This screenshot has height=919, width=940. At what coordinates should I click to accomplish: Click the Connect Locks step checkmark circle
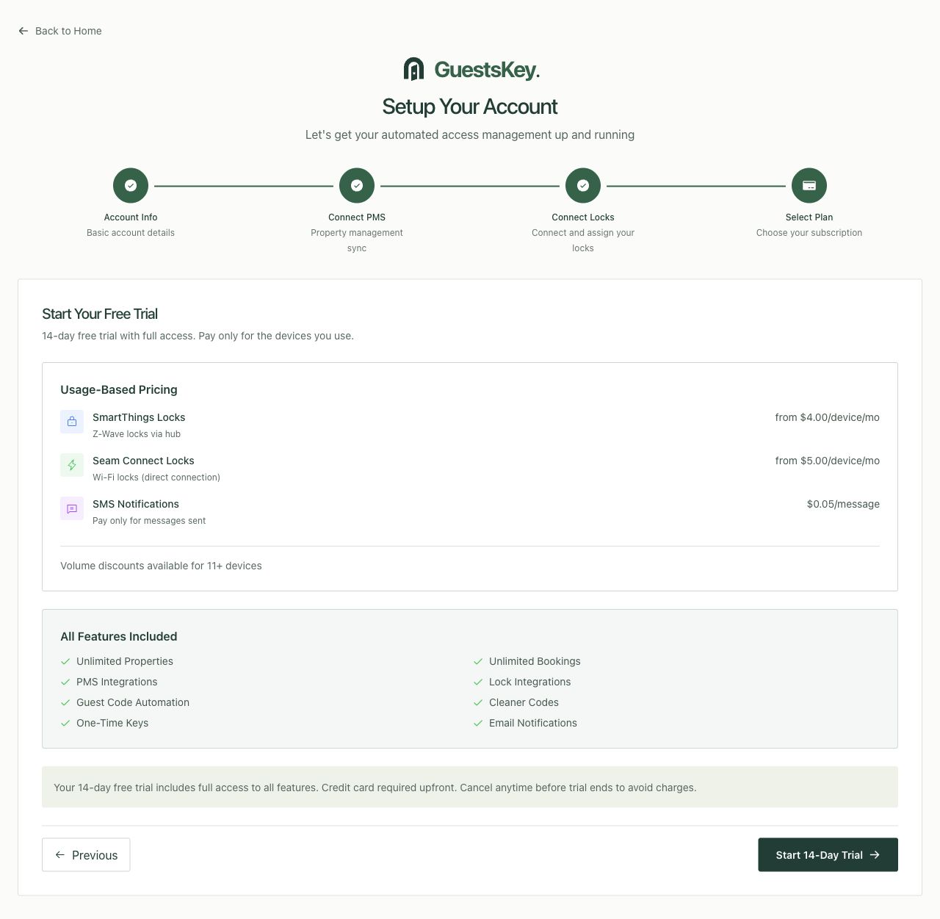583,186
